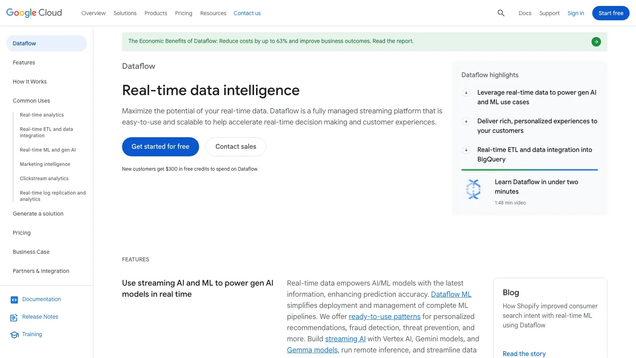Click the Dataflow video logo thumbnail
Viewport: 636px width, 358px height.
(473, 189)
